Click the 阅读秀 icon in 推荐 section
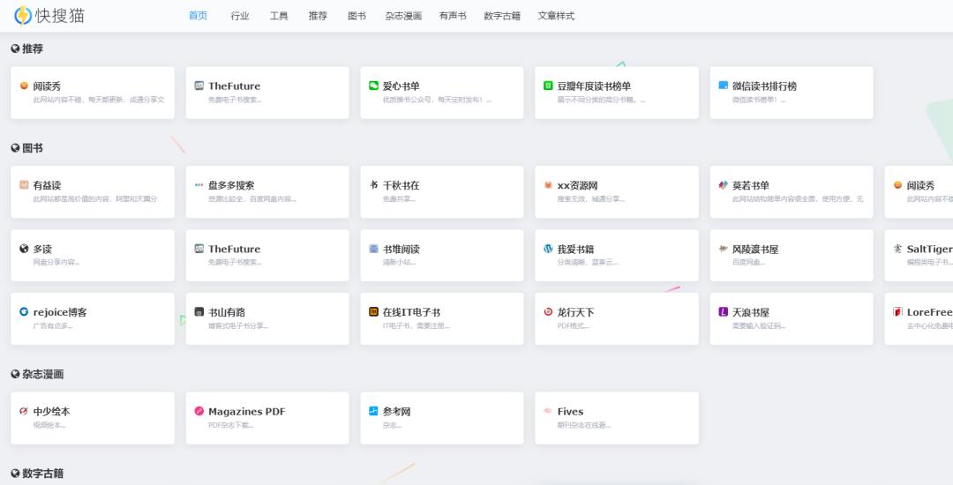The height and width of the screenshot is (485, 953). click(x=24, y=86)
